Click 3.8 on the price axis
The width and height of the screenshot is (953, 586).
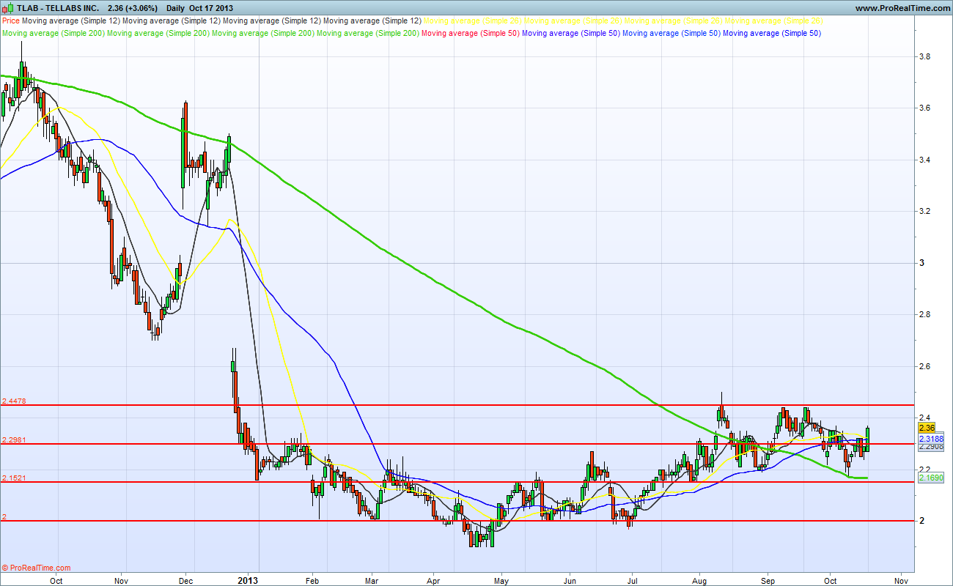click(925, 56)
